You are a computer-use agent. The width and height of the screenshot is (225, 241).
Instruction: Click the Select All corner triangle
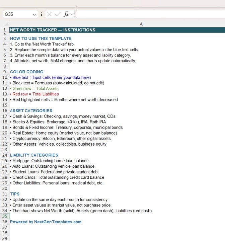pyautogui.click(x=5, y=24)
